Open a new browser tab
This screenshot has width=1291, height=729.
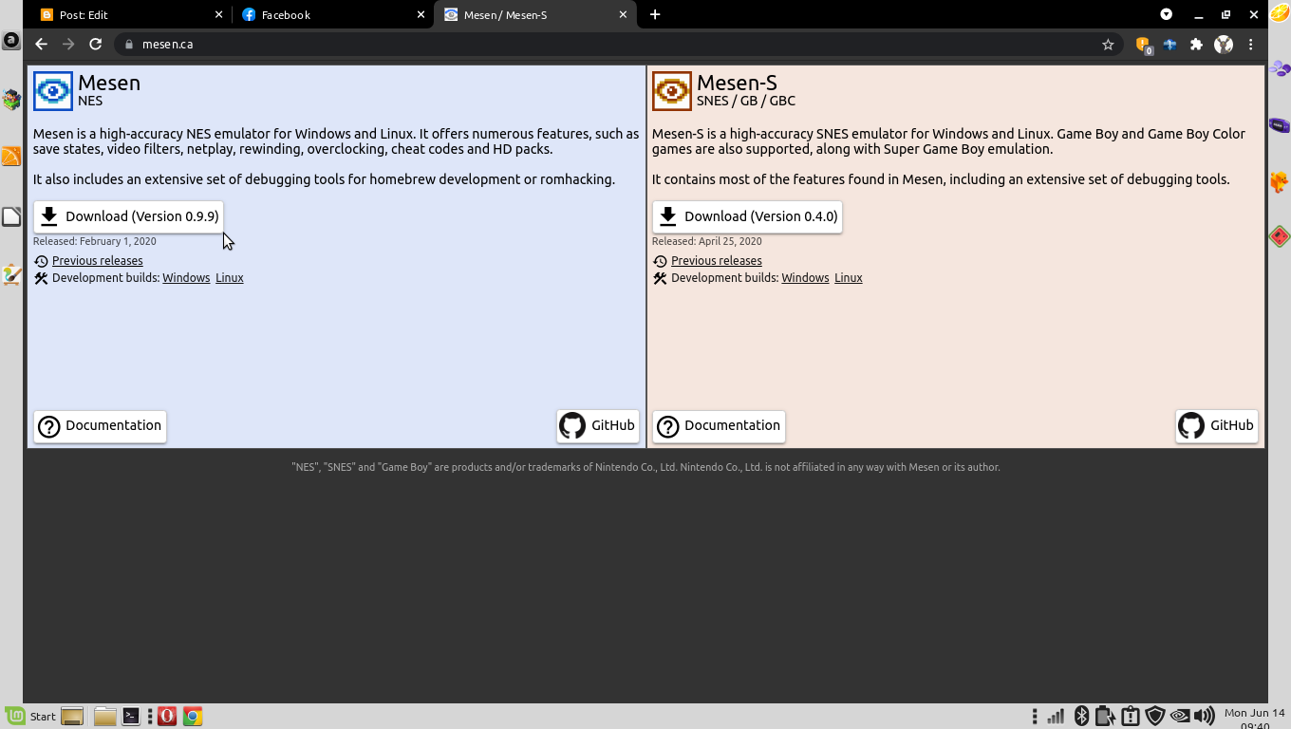[655, 14]
